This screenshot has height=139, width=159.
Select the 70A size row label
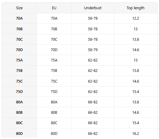click(x=19, y=18)
